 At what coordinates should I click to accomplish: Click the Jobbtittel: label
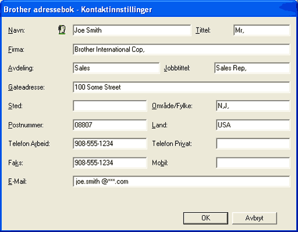click(177, 68)
